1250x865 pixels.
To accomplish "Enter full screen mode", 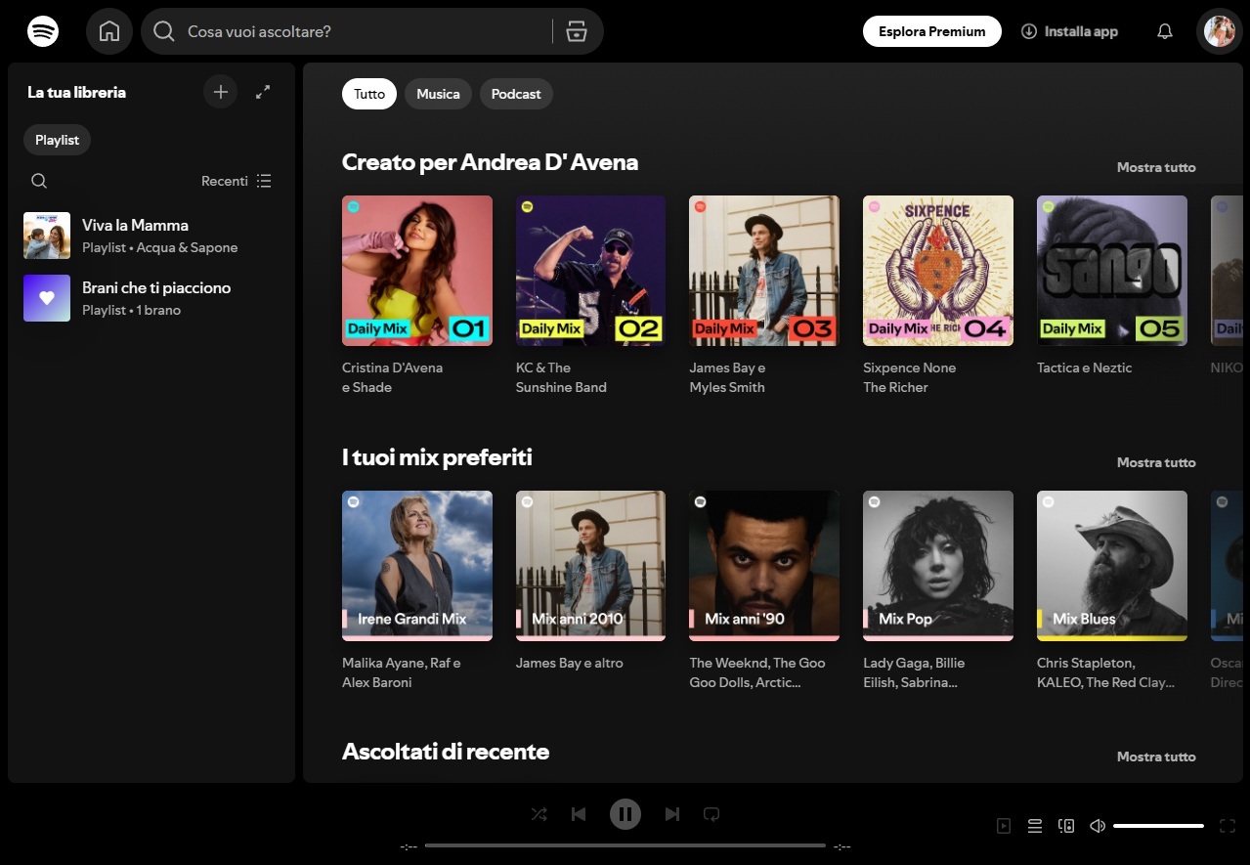I will click(1228, 826).
